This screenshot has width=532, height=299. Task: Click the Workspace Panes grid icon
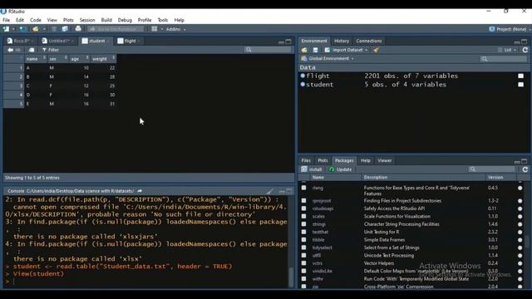(x=155, y=29)
